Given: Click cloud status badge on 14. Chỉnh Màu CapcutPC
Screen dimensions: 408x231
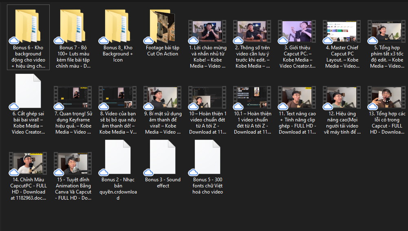Looking at the screenshot, I should (14, 172).
